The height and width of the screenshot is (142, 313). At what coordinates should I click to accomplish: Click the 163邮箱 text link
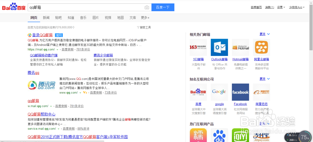[x=198, y=59]
